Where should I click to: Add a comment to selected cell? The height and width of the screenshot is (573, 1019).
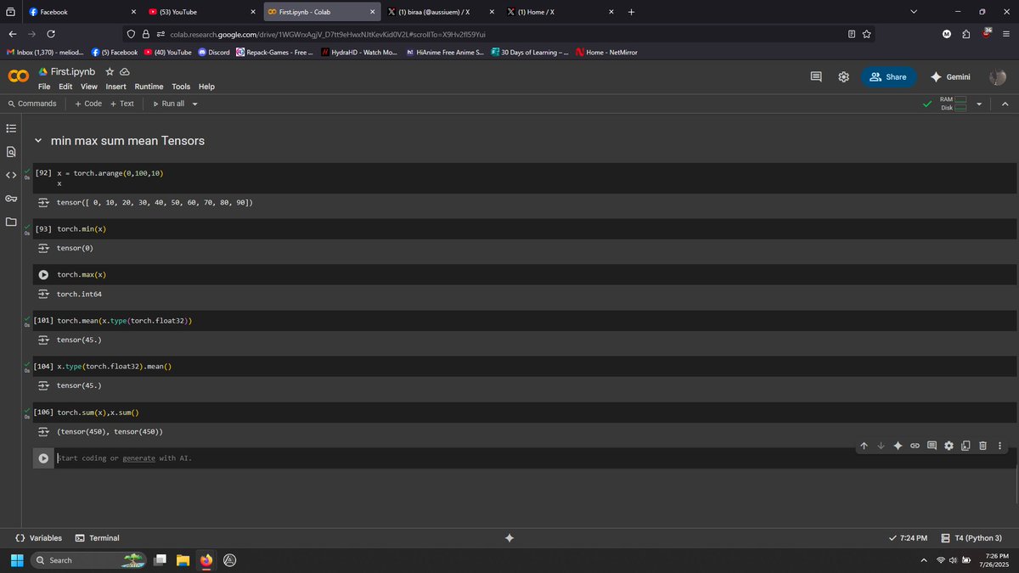click(932, 446)
